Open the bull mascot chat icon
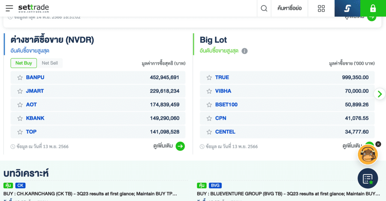 tap(367, 155)
